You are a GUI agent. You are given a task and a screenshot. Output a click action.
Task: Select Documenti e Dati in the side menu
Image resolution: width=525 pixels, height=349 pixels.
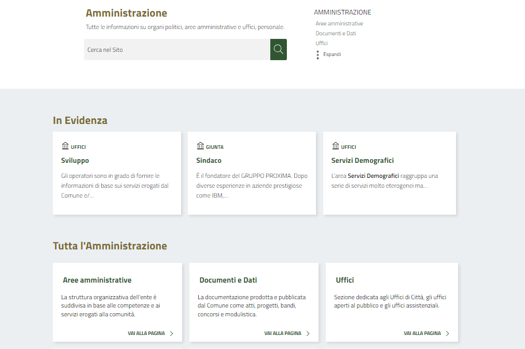tap(336, 34)
